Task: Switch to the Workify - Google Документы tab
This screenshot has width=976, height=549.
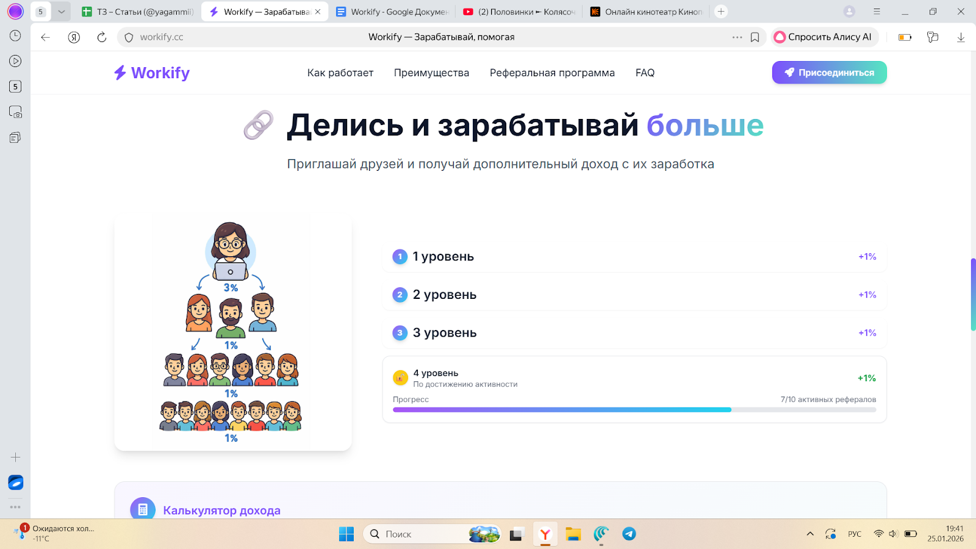Action: tap(393, 12)
